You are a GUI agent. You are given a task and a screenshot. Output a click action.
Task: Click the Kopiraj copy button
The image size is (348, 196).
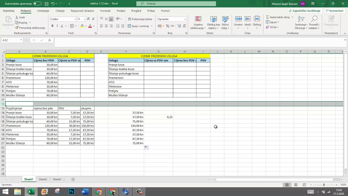(23, 23)
